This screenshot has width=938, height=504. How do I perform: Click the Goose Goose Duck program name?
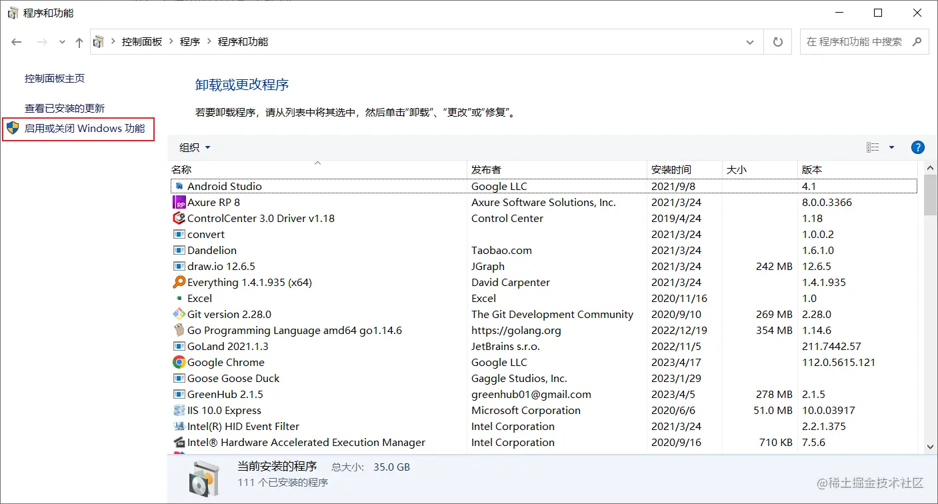pos(233,379)
